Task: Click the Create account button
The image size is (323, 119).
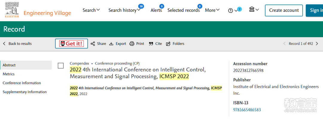Action: [284, 10]
